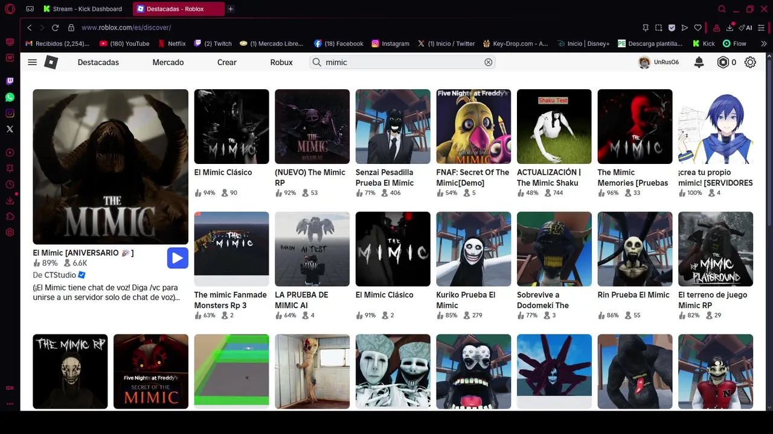The image size is (773, 434).
Task: Open the Key-Drop.com bookmark
Action: (x=515, y=43)
